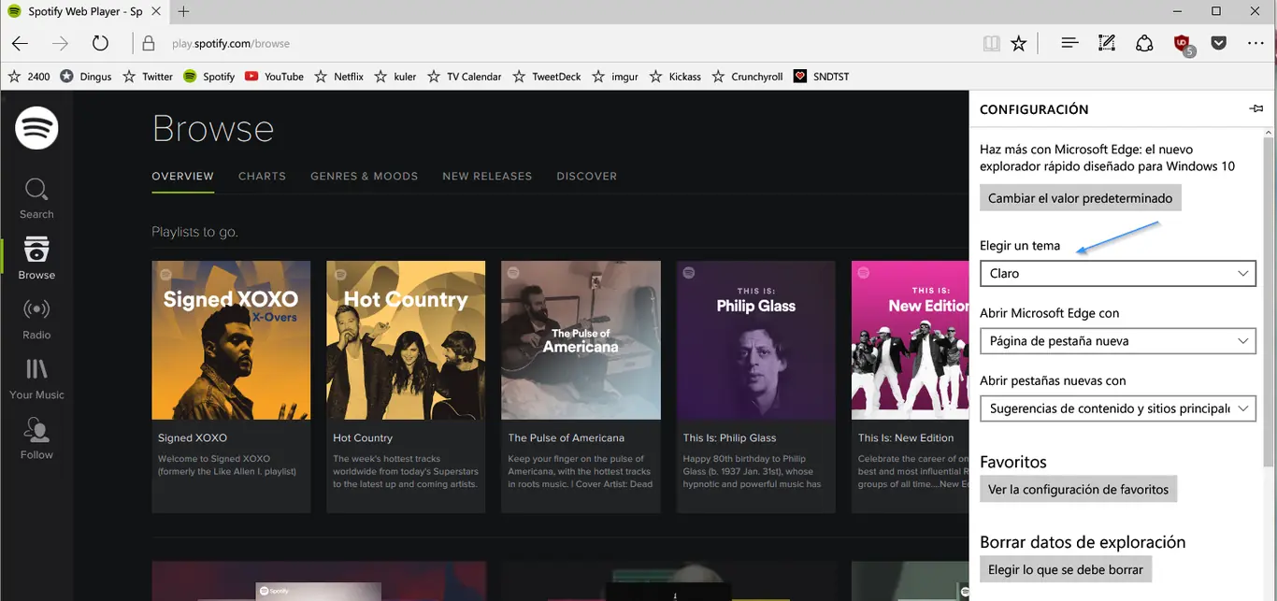Open the uBlock Origin extension icon

(1184, 44)
